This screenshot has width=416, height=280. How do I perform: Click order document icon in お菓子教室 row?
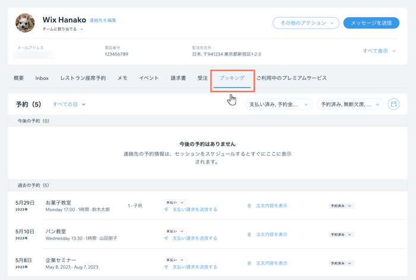click(x=249, y=206)
